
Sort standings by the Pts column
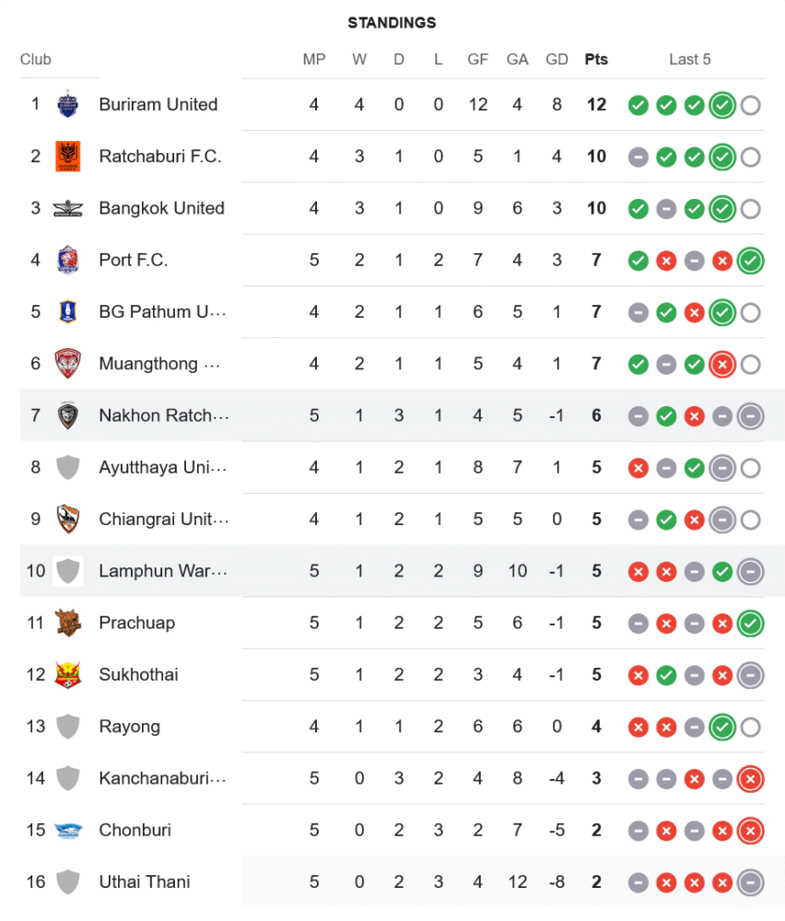[596, 59]
